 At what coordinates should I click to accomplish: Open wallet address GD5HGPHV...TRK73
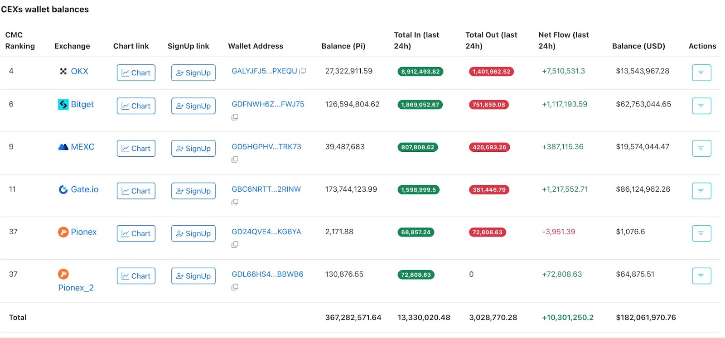coord(266,147)
